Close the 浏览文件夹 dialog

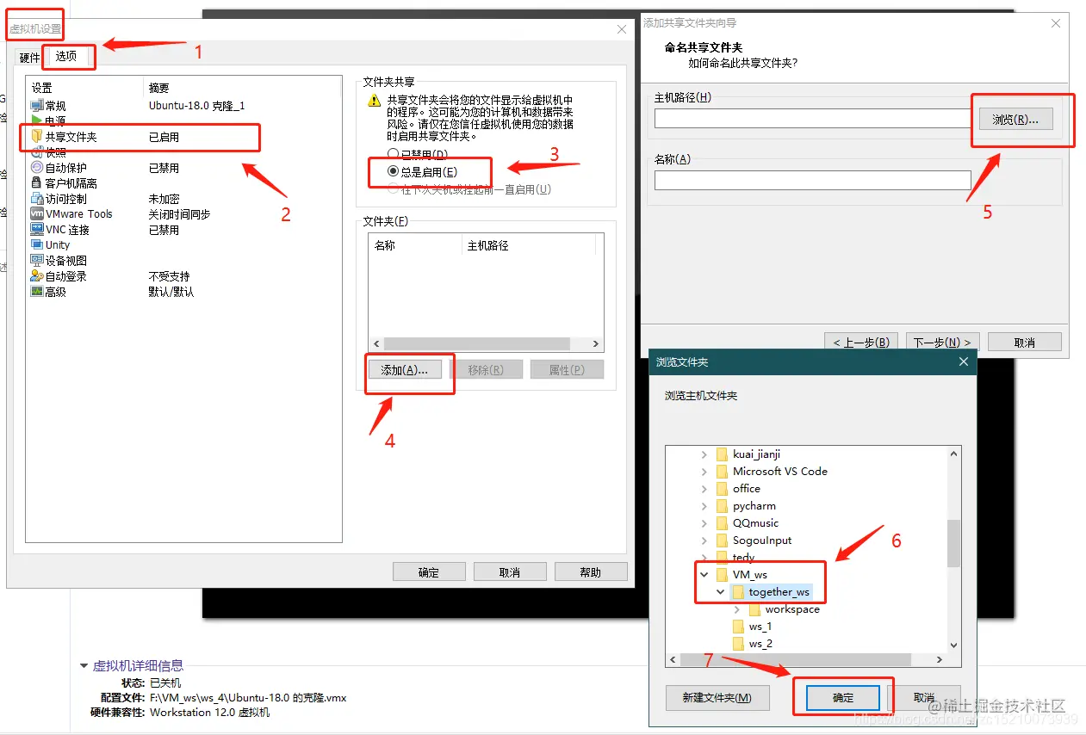tap(964, 362)
